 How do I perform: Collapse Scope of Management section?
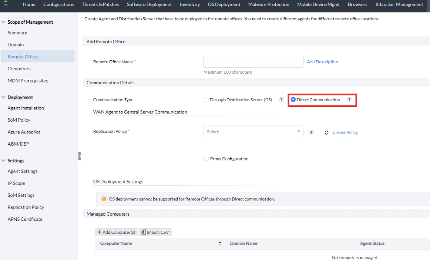(x=4, y=22)
